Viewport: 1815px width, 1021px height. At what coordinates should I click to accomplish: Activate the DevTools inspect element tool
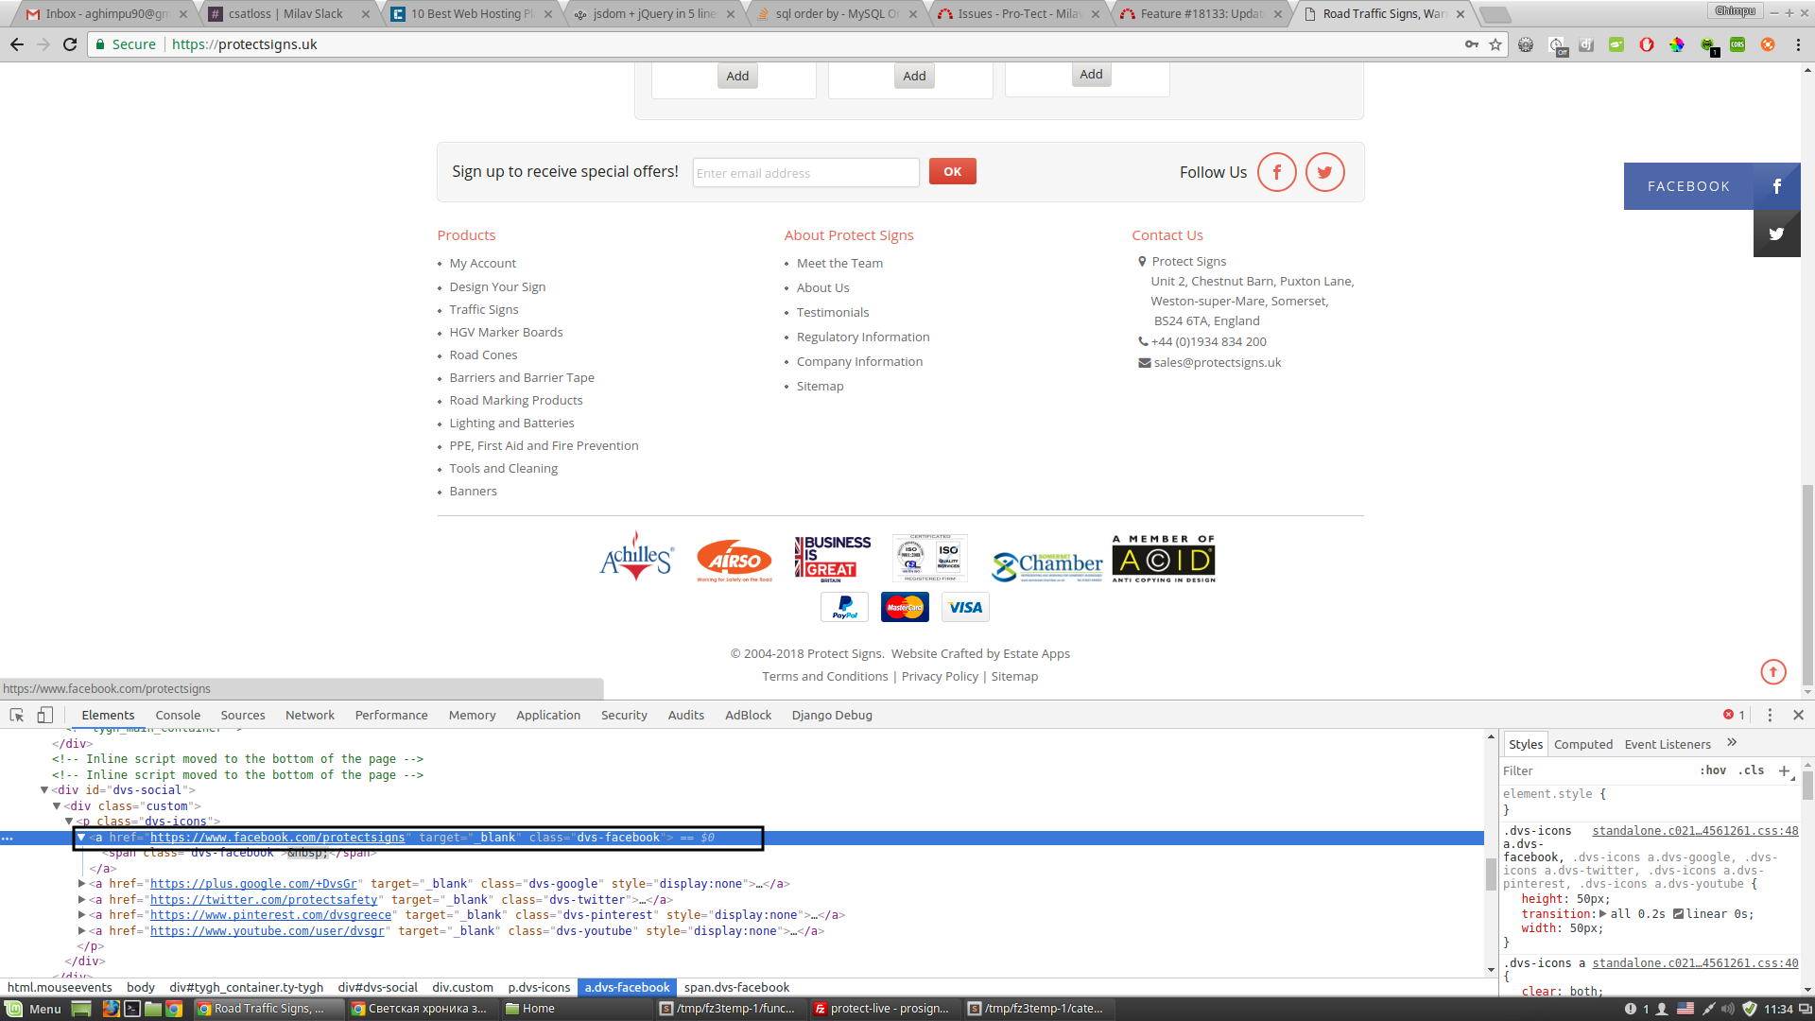coord(16,715)
